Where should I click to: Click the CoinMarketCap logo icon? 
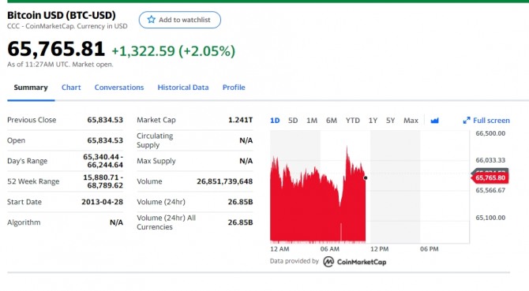pyautogui.click(x=328, y=262)
